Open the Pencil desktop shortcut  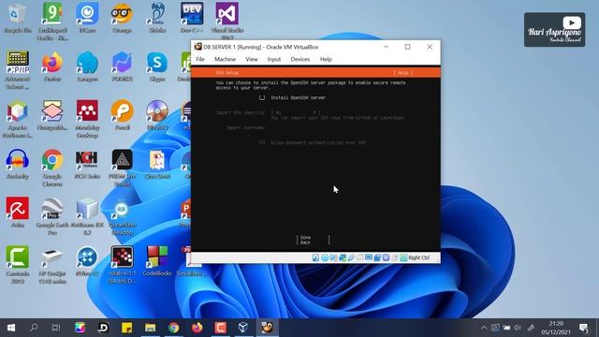[x=123, y=116]
